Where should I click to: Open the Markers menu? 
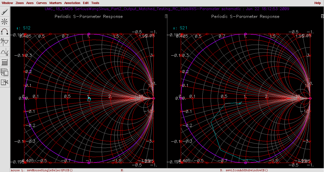[x=55, y=3]
